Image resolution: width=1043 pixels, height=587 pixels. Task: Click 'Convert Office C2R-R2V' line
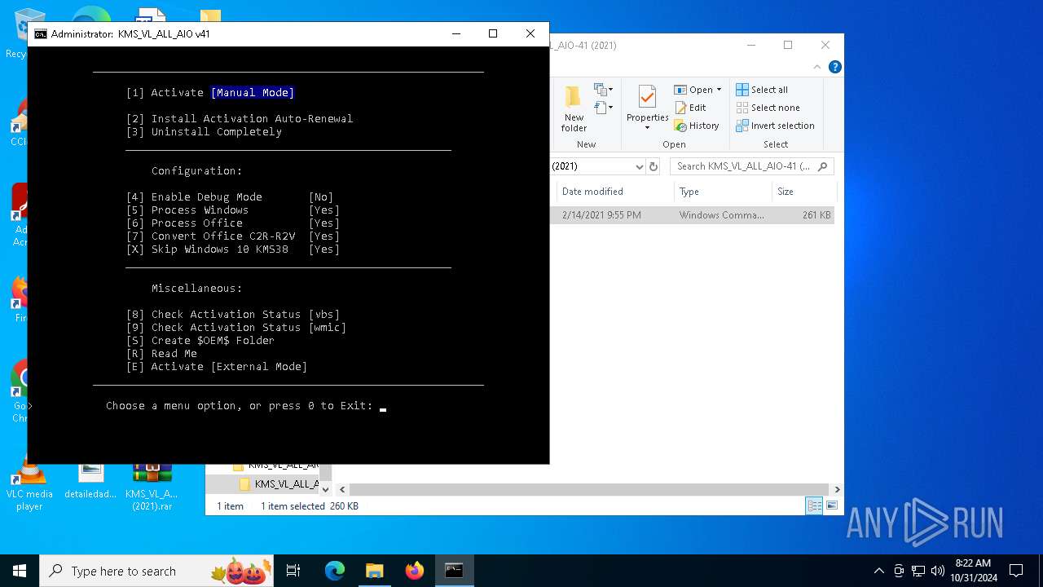coord(233,236)
